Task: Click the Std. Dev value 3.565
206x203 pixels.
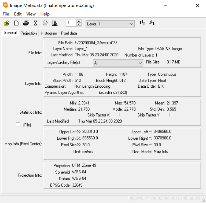Action: (171, 109)
